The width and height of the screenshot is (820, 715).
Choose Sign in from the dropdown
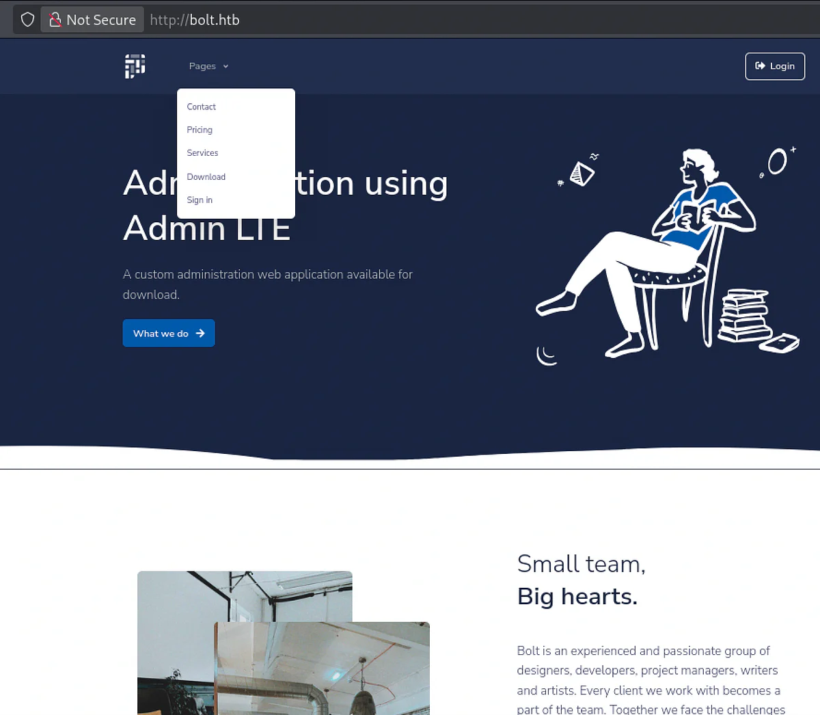click(200, 200)
